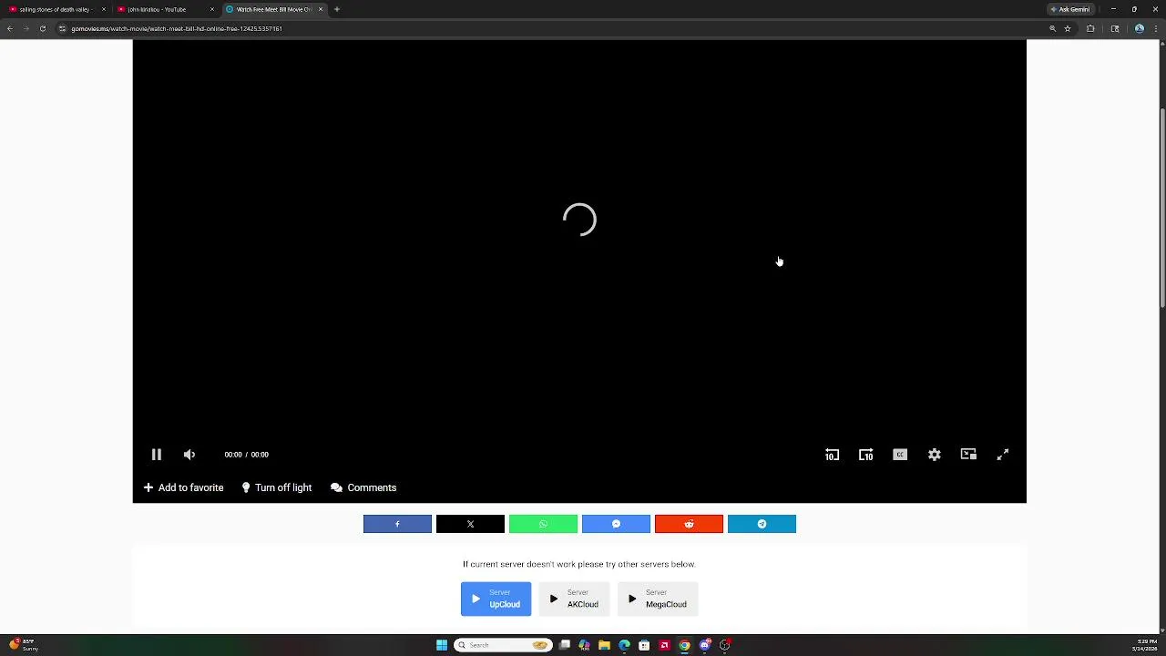The height and width of the screenshot is (656, 1166).
Task: Mute the video player volume
Action: [189, 455]
